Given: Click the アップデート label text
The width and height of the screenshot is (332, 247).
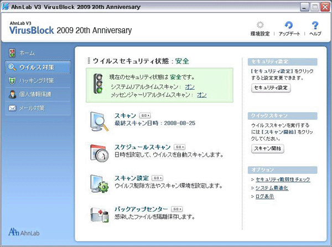Looking at the screenshot, I should click(289, 34).
